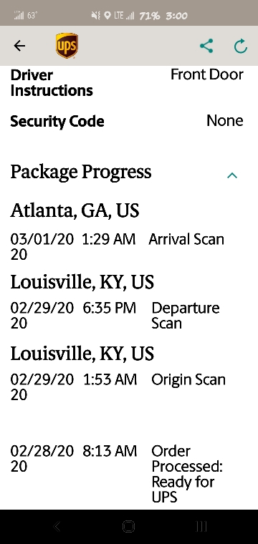Open the Android recent apps button

click(201, 527)
